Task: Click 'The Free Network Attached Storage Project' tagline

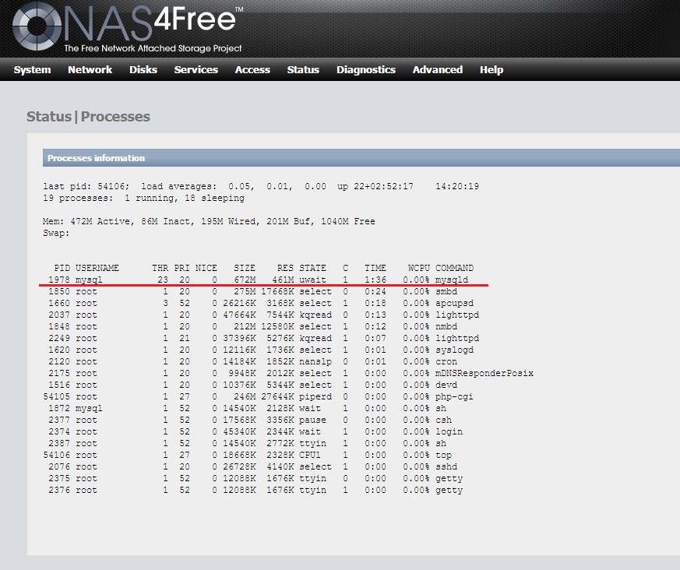Action: pos(153,48)
